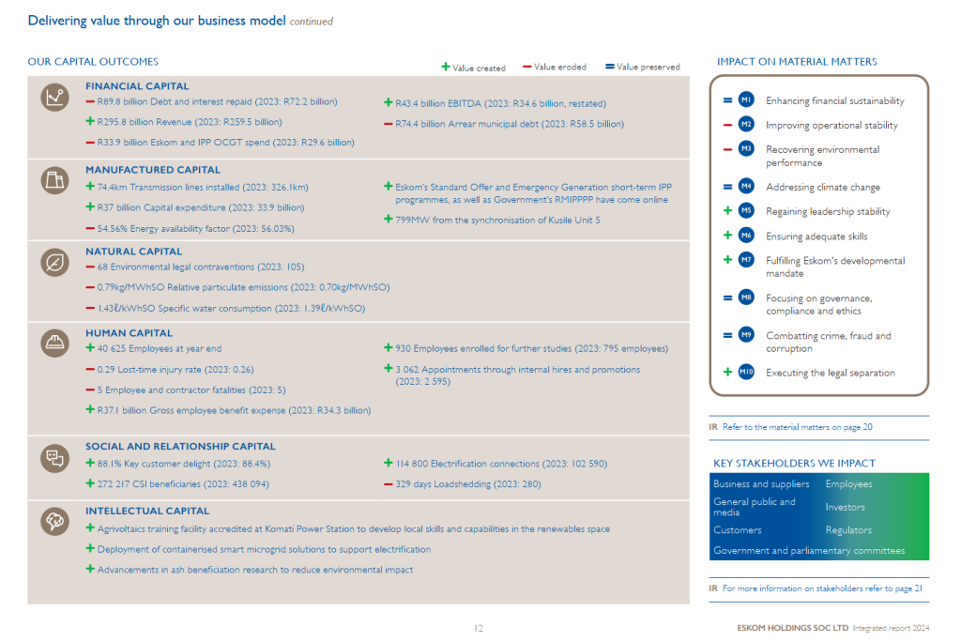Screen dimensions: 961x642
Task: Open the material matters page 20 reference
Action: click(x=797, y=427)
